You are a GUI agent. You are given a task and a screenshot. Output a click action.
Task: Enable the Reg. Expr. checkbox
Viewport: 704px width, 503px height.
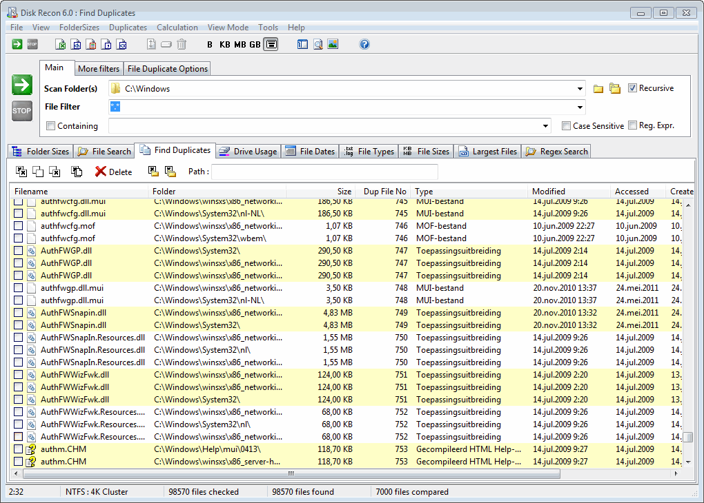[x=632, y=125]
